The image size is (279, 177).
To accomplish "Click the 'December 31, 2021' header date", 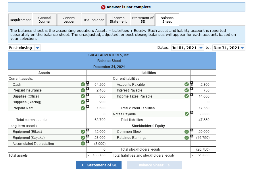I will [x=109, y=67].
